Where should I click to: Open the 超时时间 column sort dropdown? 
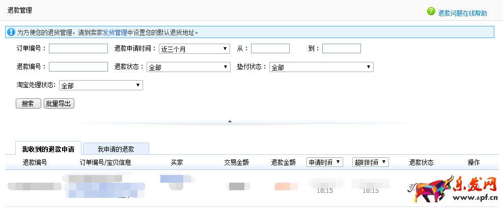point(370,162)
